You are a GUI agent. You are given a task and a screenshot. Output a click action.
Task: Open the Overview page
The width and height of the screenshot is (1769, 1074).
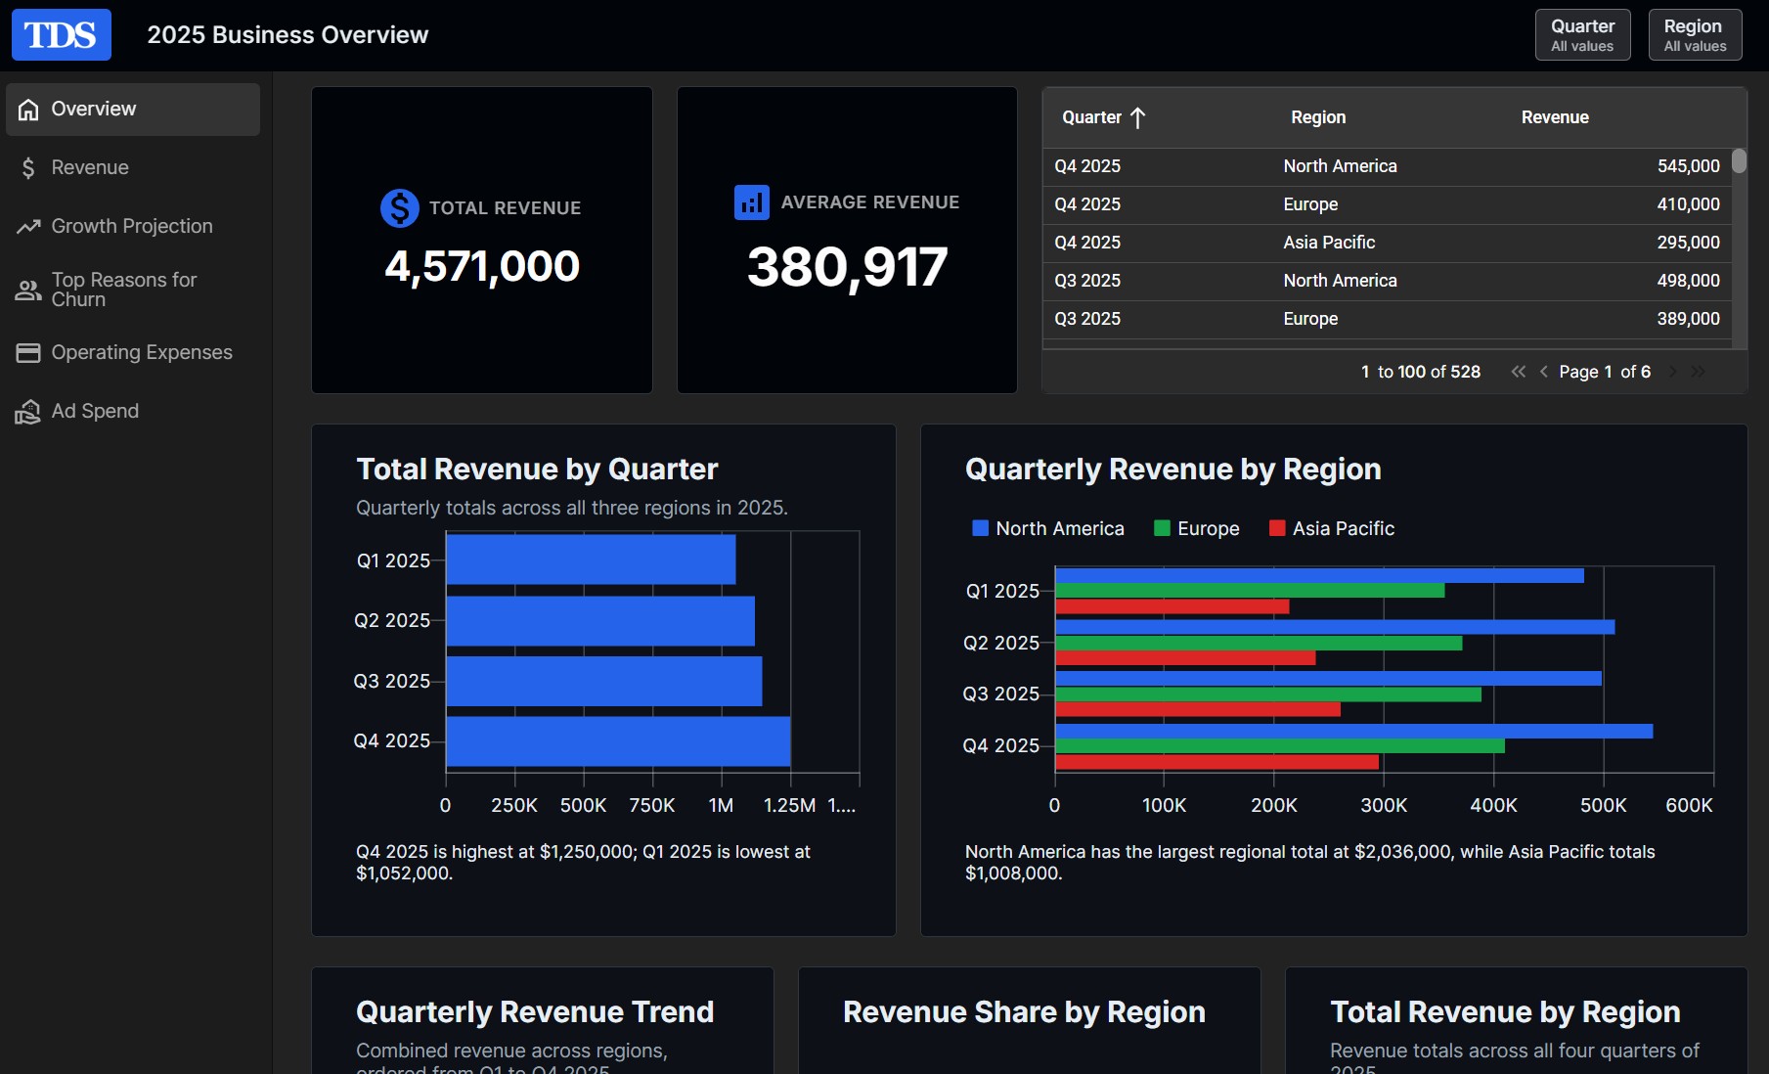point(133,110)
